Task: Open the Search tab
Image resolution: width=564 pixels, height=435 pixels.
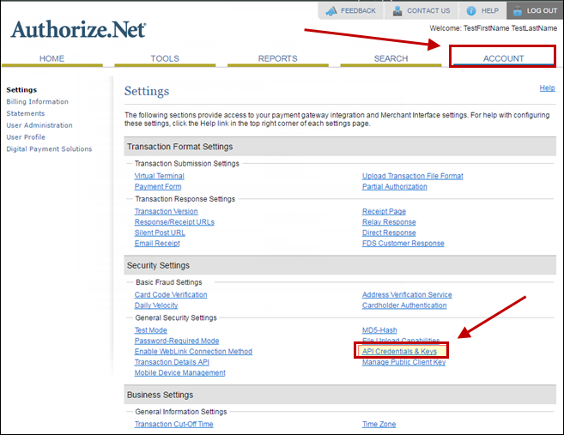Action: (x=391, y=58)
